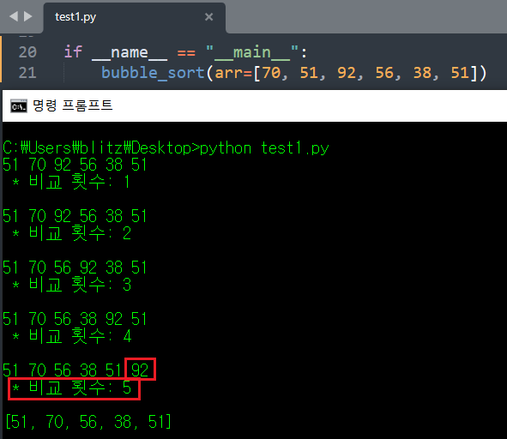Go to previous tab with left arrow
This screenshot has width=507, height=439.
(14, 16)
